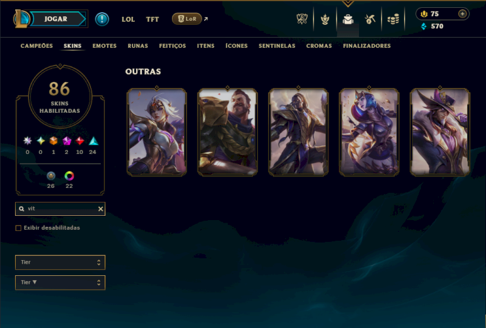Click the blue exclamation notification icon
This screenshot has height=328, width=486.
101,19
